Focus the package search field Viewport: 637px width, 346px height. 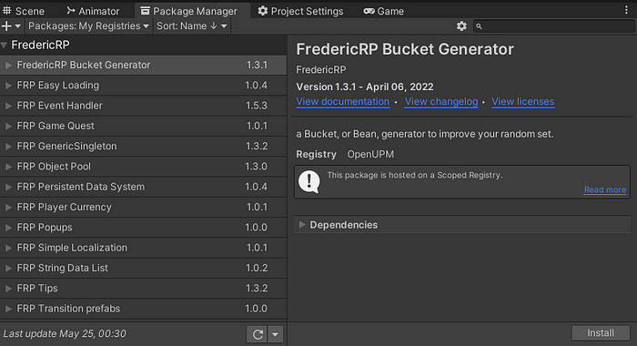(x=553, y=26)
